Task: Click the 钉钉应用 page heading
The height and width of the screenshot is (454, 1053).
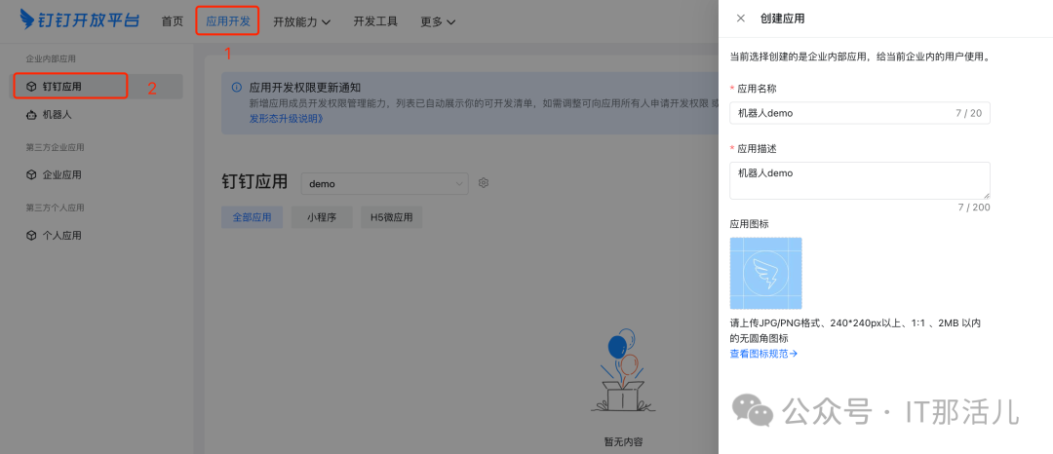Action: (254, 182)
